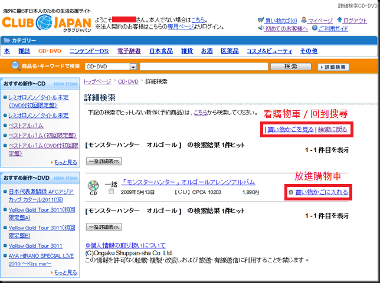The width and height of the screenshot is (380, 283).
Task: Open 買い物カゴ(0) cart link
Action: (281, 21)
